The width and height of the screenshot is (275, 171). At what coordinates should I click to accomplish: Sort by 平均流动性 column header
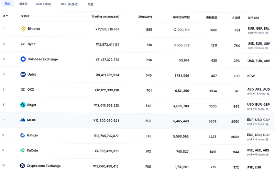pyautogui.click(x=145, y=17)
